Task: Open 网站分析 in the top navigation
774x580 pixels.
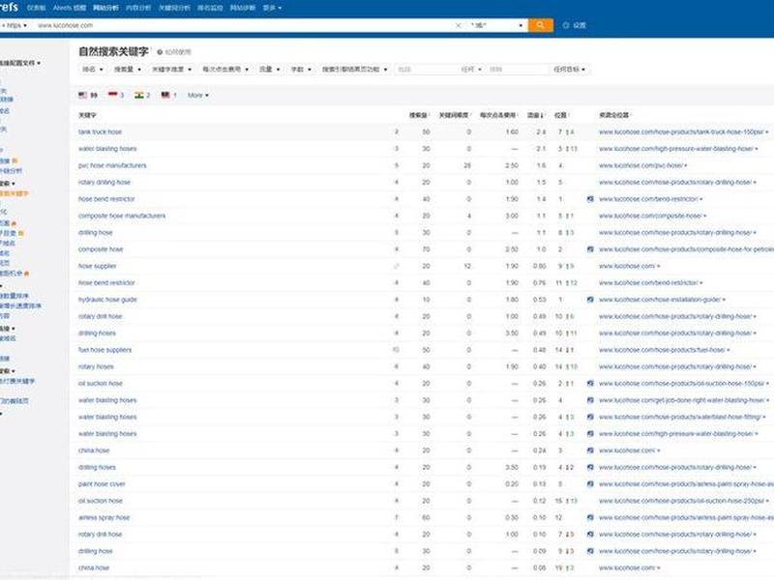Action: pyautogui.click(x=105, y=8)
